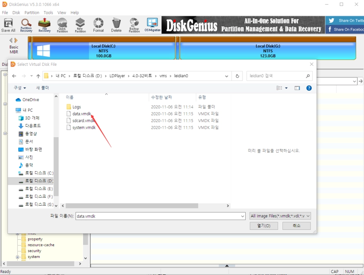Open 문서 folder in the sidebar
This screenshot has width=364, height=275.
click(x=26, y=141)
